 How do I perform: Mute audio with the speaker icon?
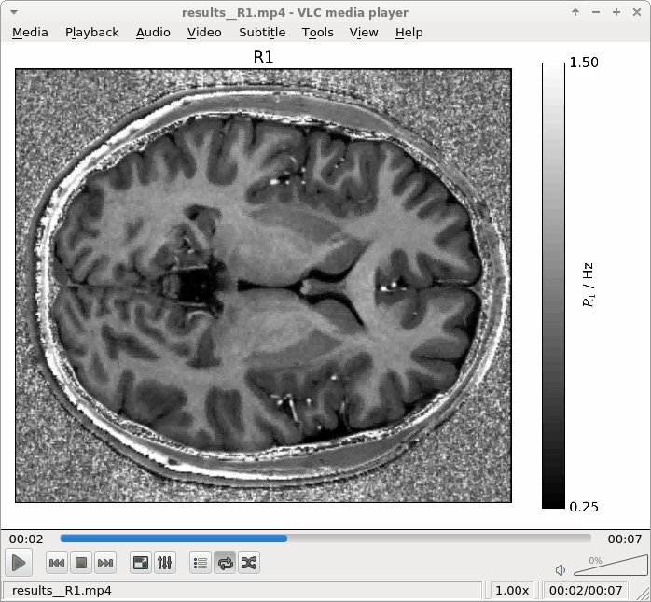tap(561, 569)
